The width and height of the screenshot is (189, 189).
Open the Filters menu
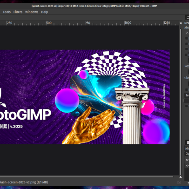click(x=18, y=12)
